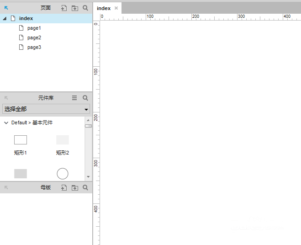This screenshot has width=301, height=245.
Task: Open the 元件库 hamburger options menu
Action: [74, 98]
